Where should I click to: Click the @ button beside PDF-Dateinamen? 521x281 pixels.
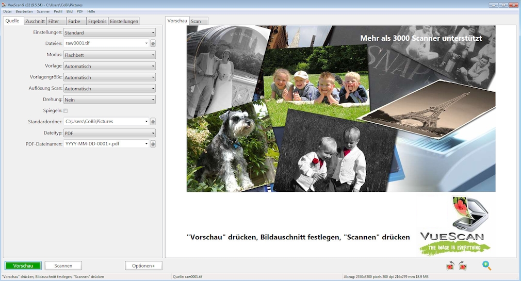[x=153, y=144]
